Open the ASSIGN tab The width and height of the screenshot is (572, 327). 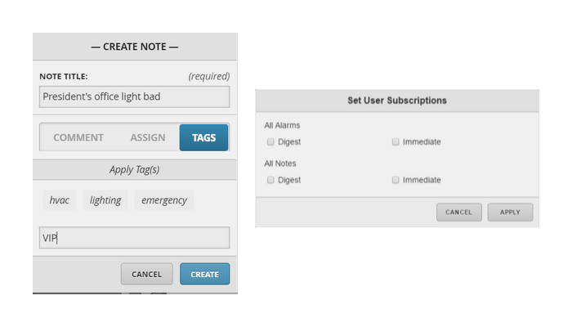click(x=148, y=137)
